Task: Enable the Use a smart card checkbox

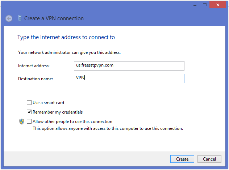Action: (29, 103)
